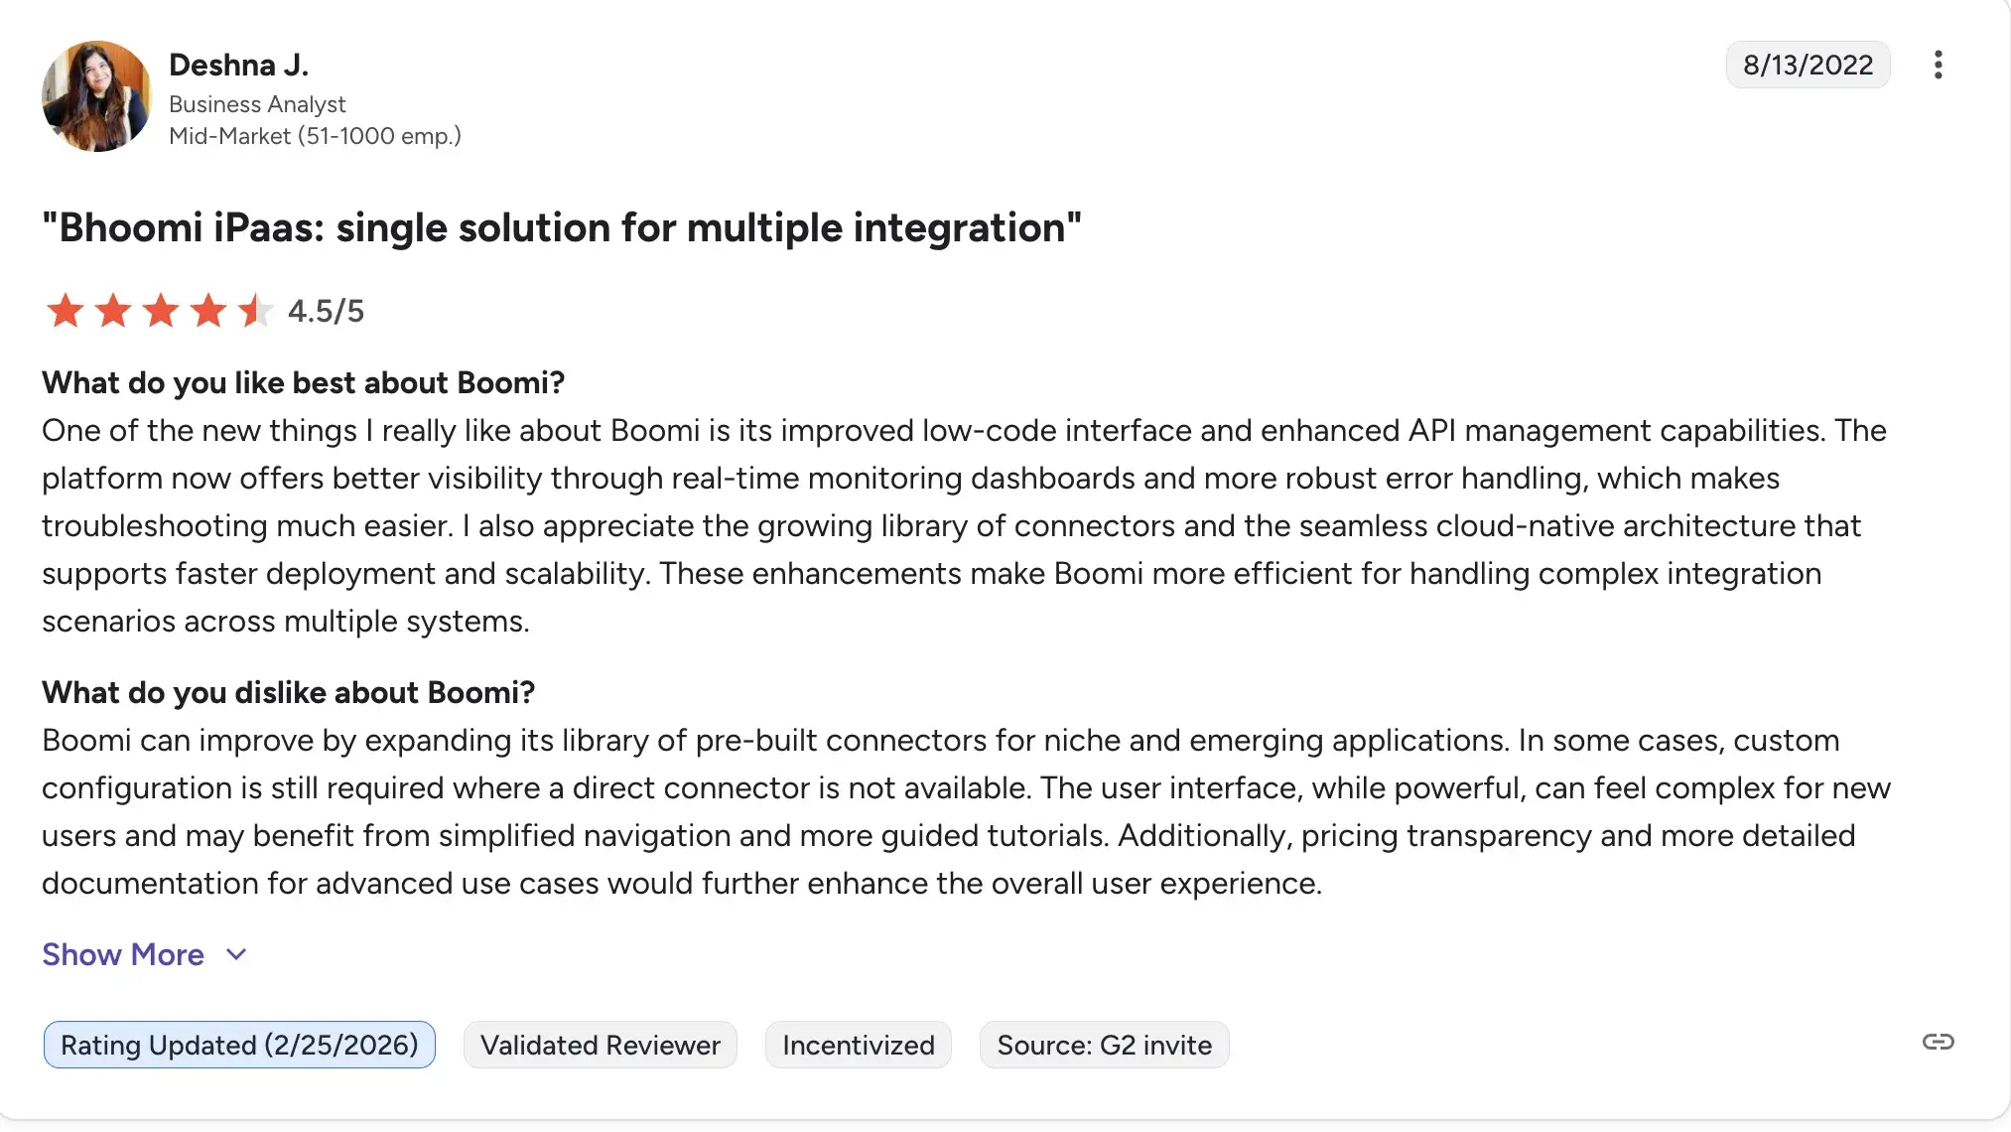
Task: Click the Source: G2 invite tag
Action: (x=1104, y=1045)
